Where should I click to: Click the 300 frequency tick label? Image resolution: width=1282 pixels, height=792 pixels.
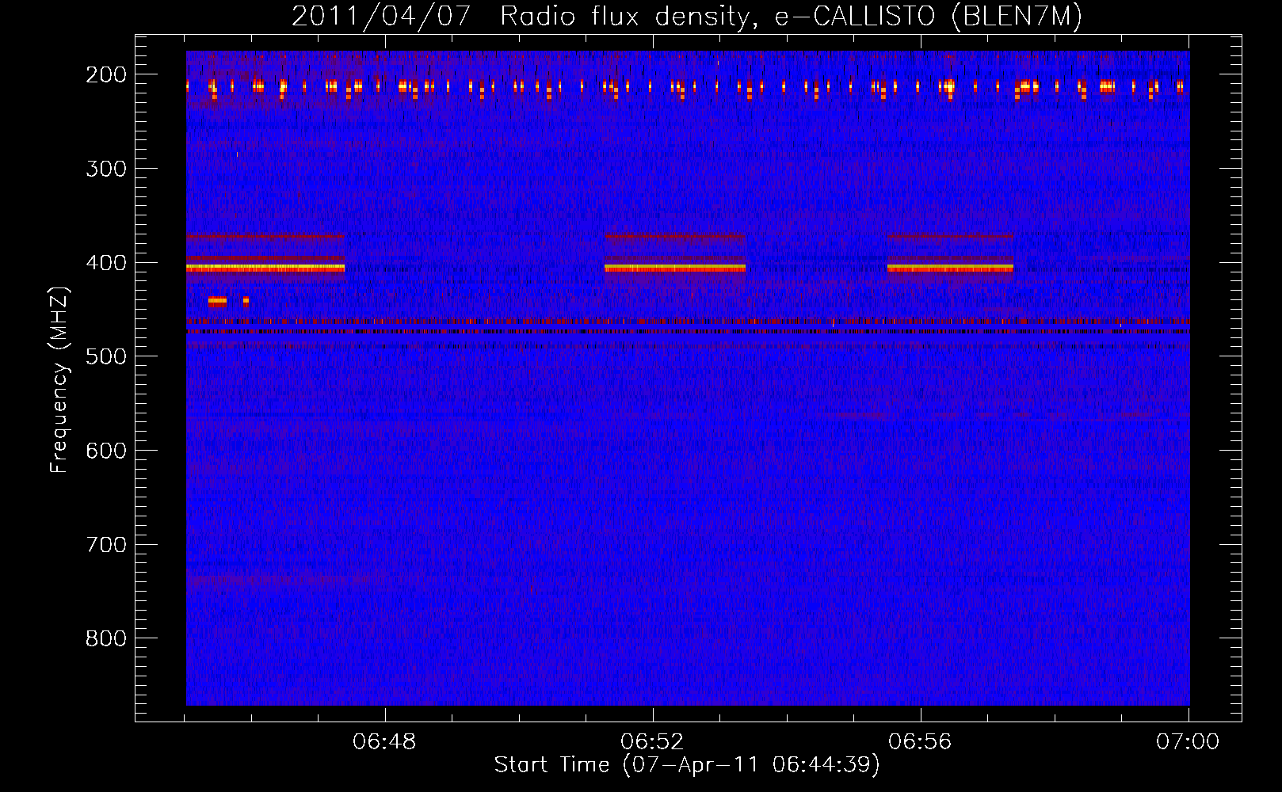pyautogui.click(x=106, y=169)
